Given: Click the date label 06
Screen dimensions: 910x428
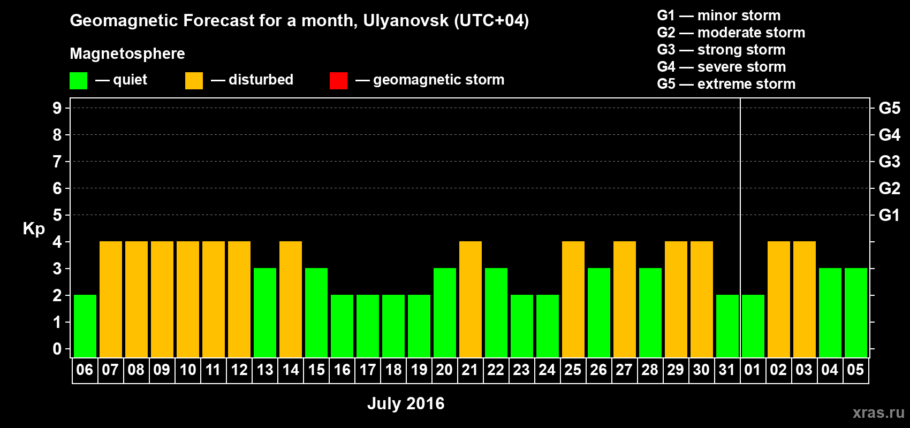Looking at the screenshot, I should [85, 370].
